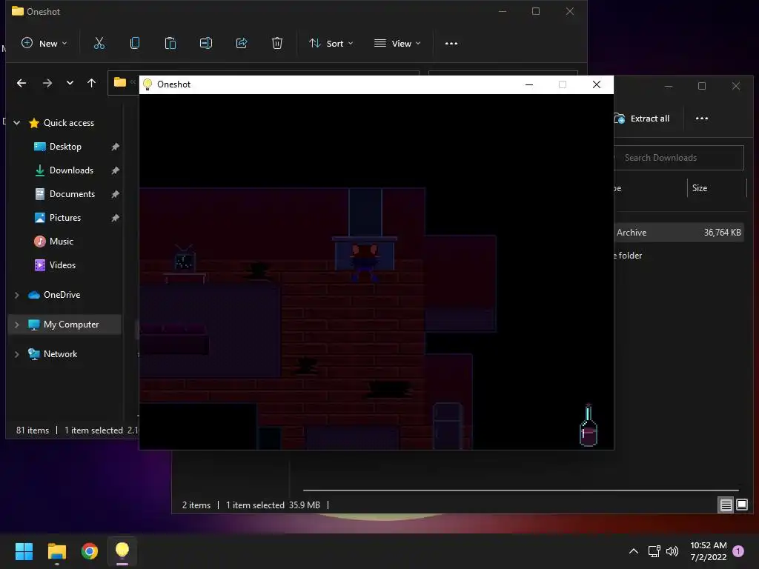Open Pictures in the navigation pane
Viewport: 759px width, 569px height.
pos(65,218)
